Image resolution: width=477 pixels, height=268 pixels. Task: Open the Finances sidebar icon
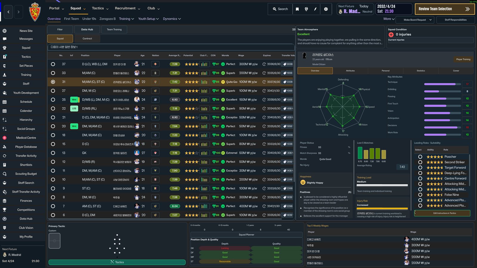click(4, 201)
